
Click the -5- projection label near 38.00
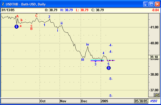tap(111, 79)
